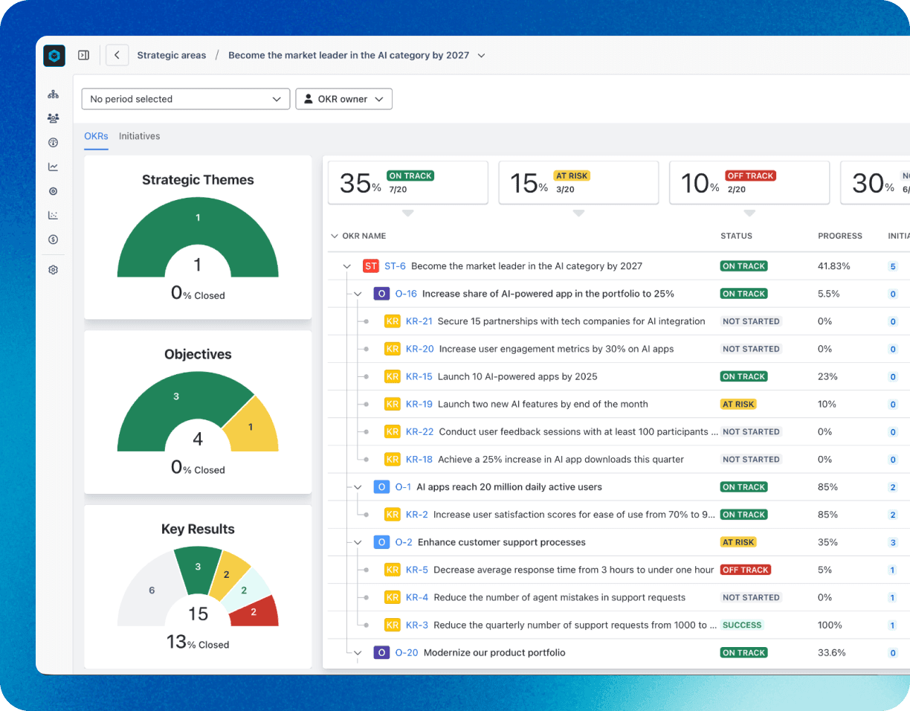Click 'AI apps reach 20 million daily active users'
Screen dimensions: 910x711
tap(509, 487)
